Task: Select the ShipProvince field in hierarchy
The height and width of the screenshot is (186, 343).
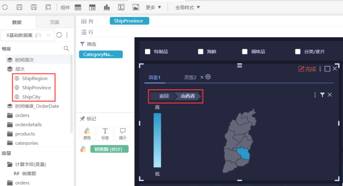Action: click(36, 87)
